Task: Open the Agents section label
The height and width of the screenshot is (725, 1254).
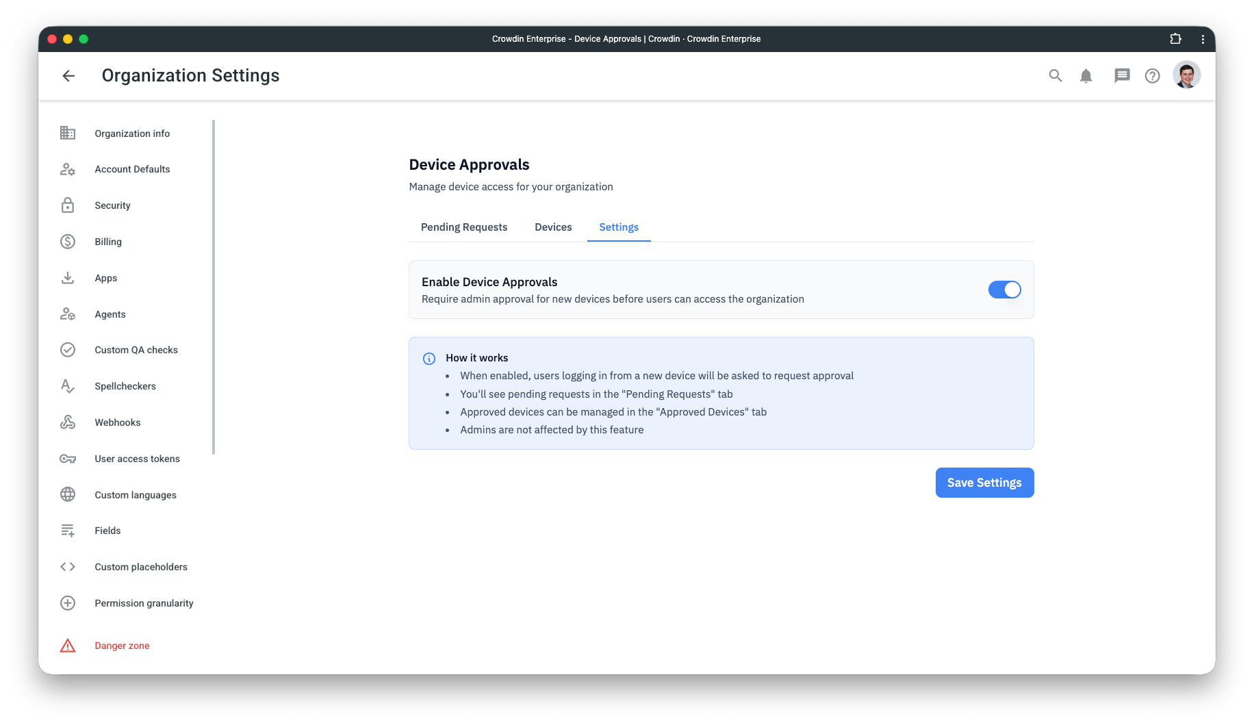Action: [110, 314]
